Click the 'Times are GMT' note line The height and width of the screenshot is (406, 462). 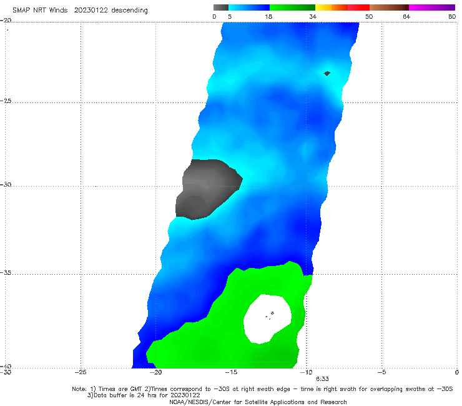tap(262, 389)
